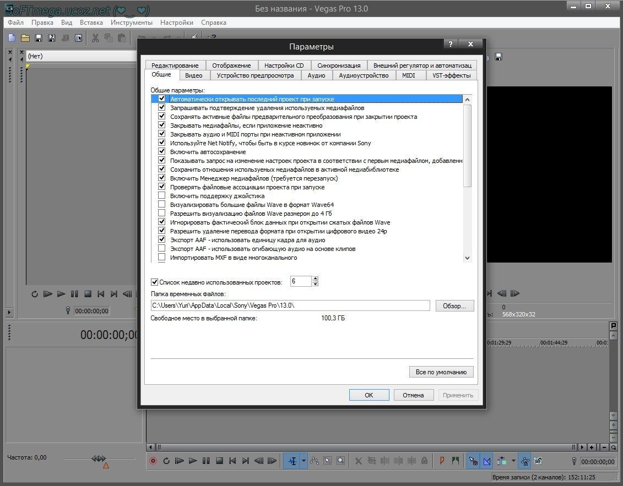The height and width of the screenshot is (486, 623).
Task: Select the Envelope edit tool icon
Action: pyautogui.click(x=315, y=461)
